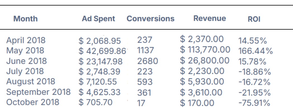Image resolution: width=293 pixels, height=108 pixels.
Task: Click the Revenue column header
Action: (x=209, y=18)
